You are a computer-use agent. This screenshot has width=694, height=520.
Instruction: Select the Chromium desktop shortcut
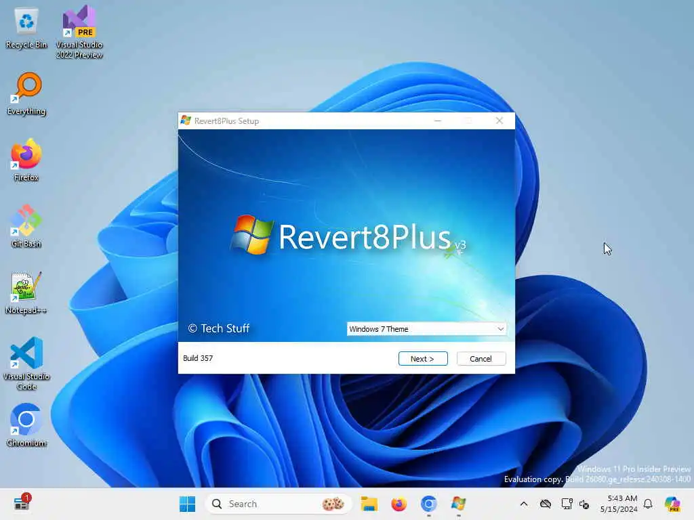pos(26,425)
